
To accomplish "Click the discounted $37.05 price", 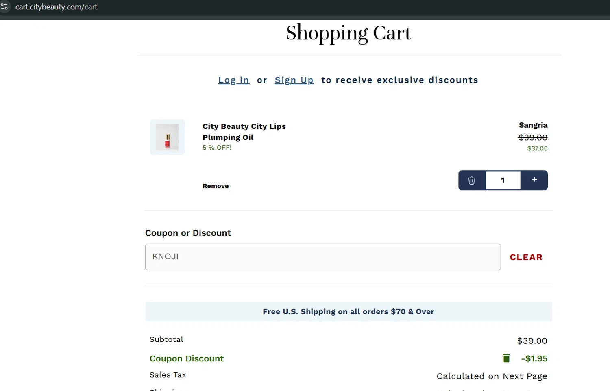I will pyautogui.click(x=537, y=148).
